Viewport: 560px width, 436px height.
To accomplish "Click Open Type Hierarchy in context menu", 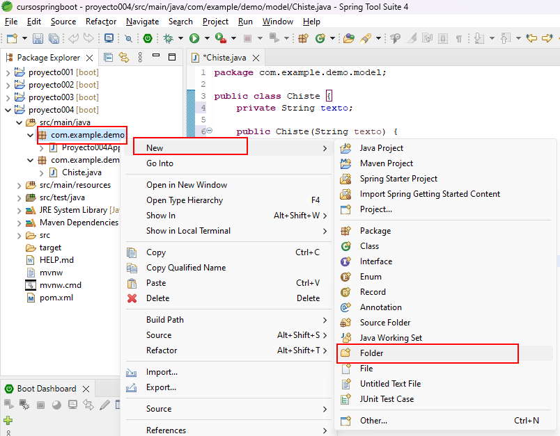I will click(228, 200).
